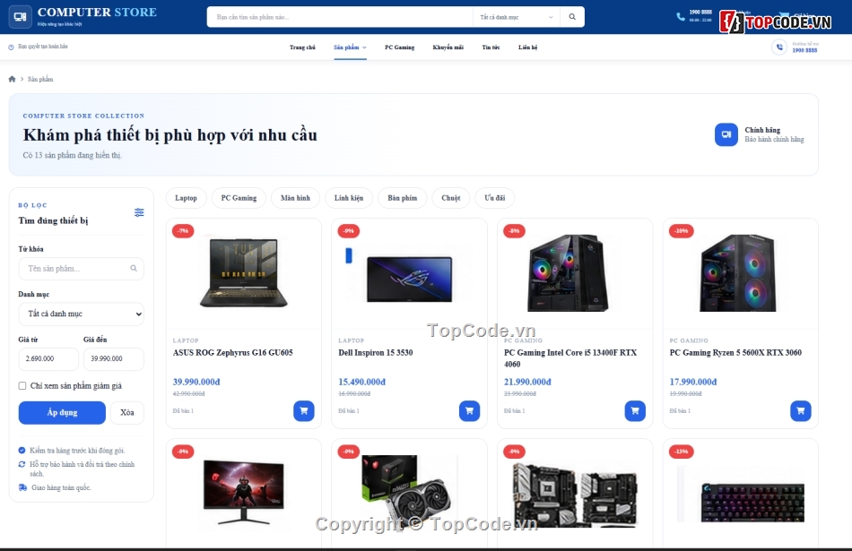The width and height of the screenshot is (852, 551).
Task: Open Liên hệ nav item
Action: point(527,47)
